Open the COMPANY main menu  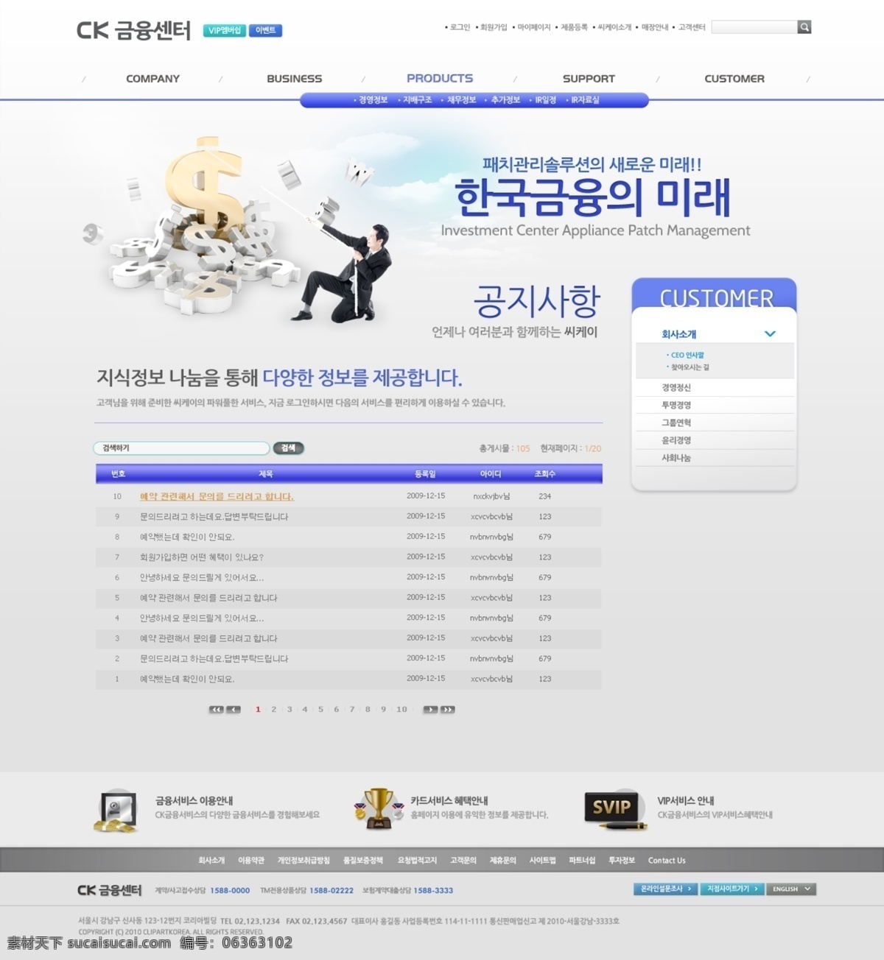click(x=152, y=79)
